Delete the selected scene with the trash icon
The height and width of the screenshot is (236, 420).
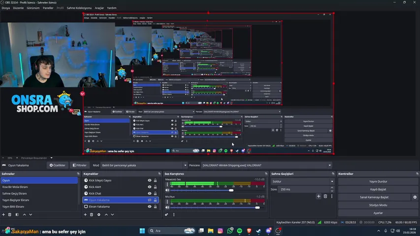(x=10, y=214)
